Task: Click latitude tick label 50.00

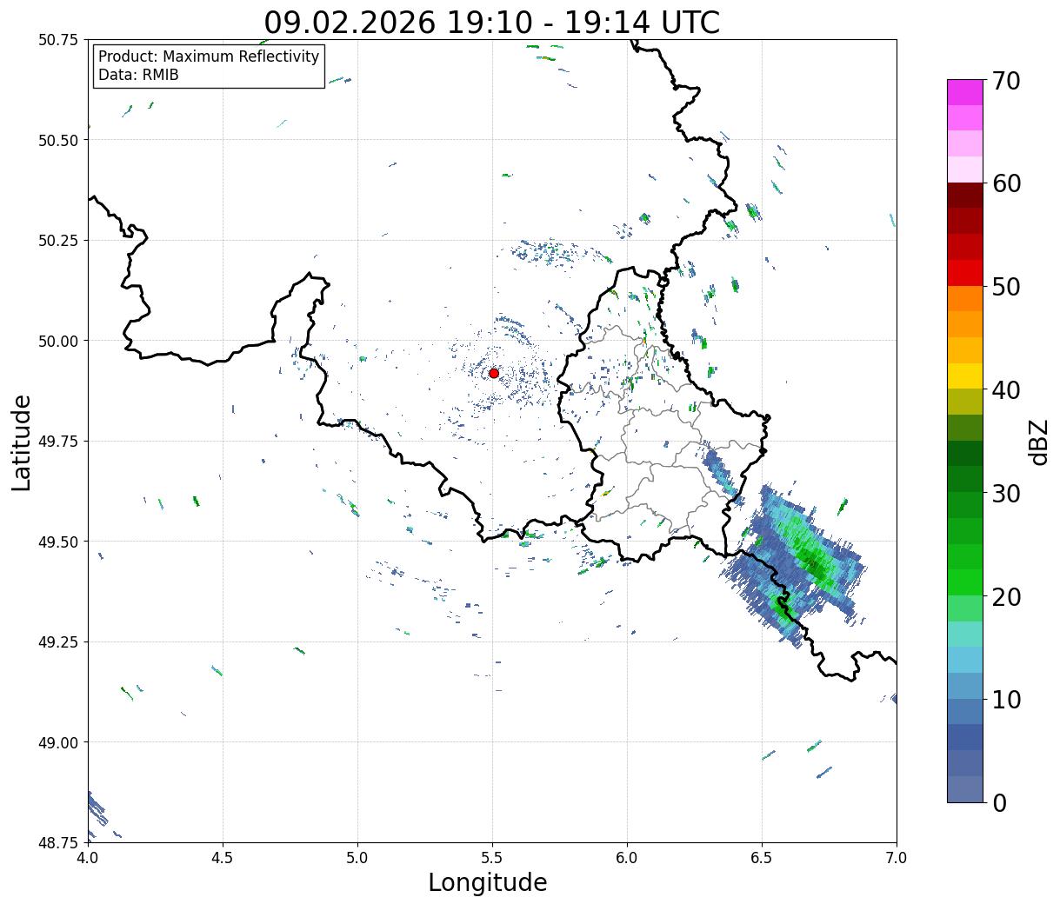Action: [x=58, y=341]
